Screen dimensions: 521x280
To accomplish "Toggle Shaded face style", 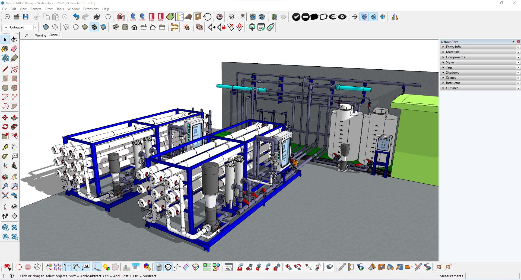I will tap(85, 27).
